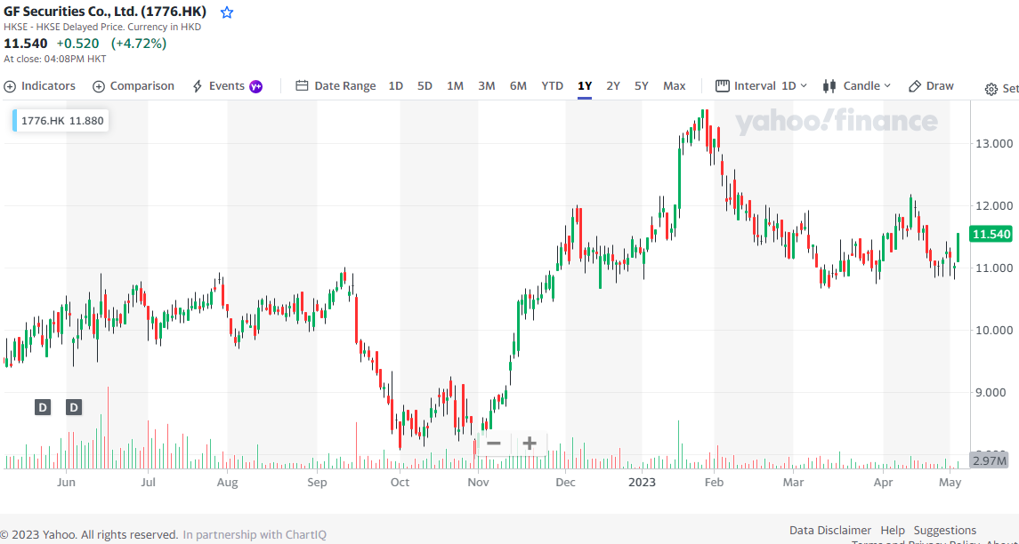The width and height of the screenshot is (1019, 544).
Task: Click the 1776.HK 11.880 legend label
Action: click(61, 120)
